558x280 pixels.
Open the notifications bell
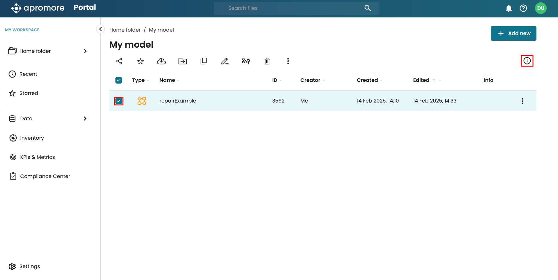coord(508,8)
